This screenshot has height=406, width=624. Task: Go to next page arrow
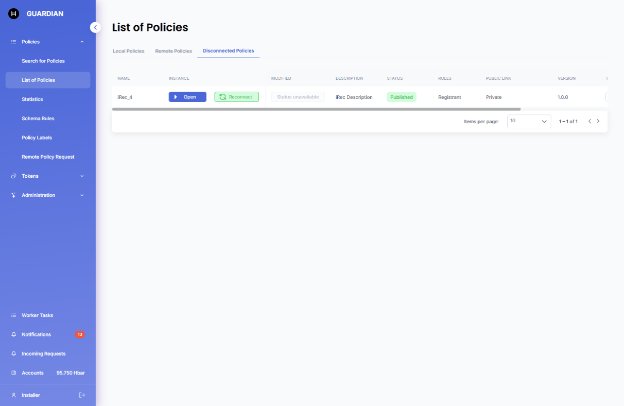point(598,122)
